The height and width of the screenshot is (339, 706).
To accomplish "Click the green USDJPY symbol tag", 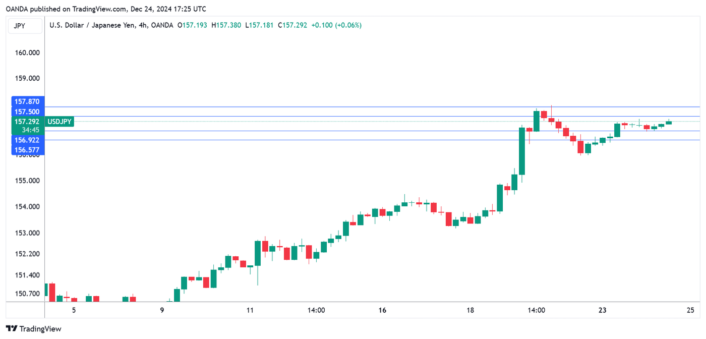I will point(60,122).
